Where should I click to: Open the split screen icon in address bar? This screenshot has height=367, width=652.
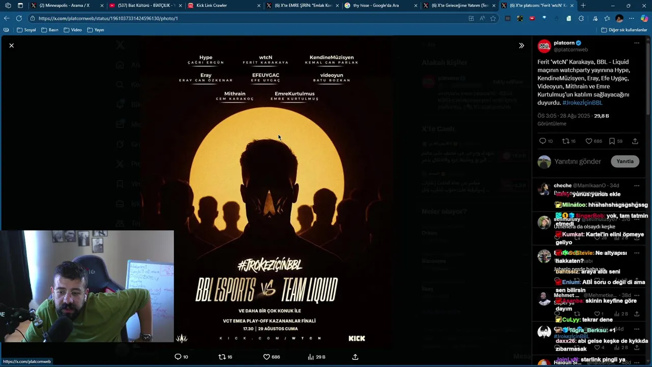[x=471, y=18]
